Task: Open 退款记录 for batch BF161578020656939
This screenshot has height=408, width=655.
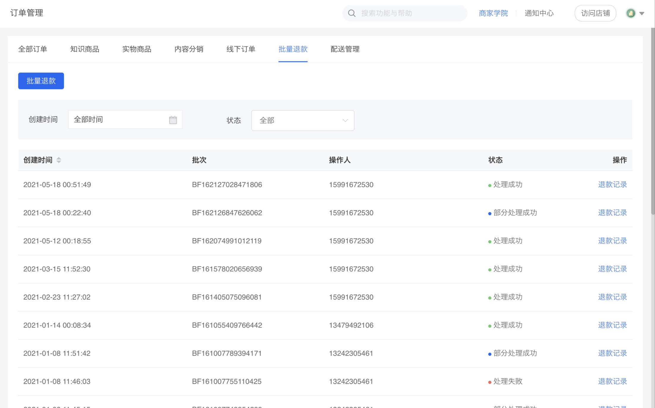Action: [x=612, y=269]
